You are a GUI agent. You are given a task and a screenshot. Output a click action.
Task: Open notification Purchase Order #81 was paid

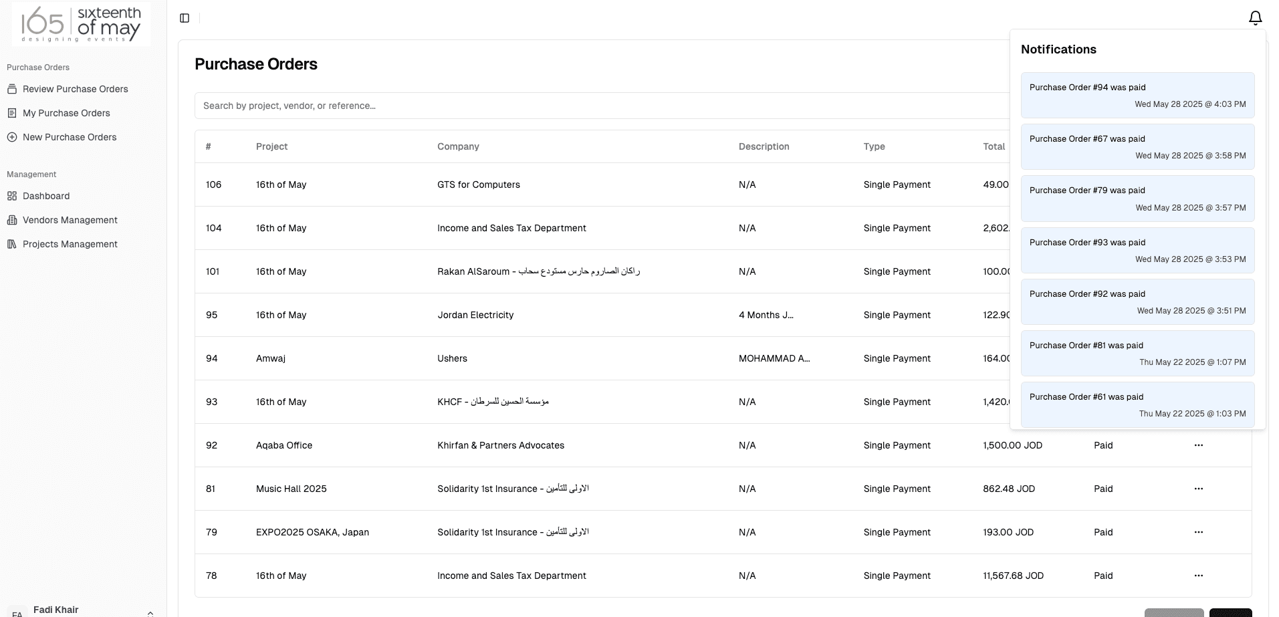point(1137,353)
